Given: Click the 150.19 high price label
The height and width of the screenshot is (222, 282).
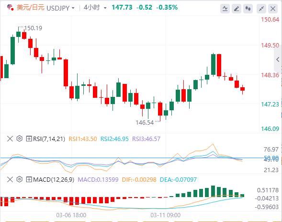Looking at the screenshot, I should [33, 28].
